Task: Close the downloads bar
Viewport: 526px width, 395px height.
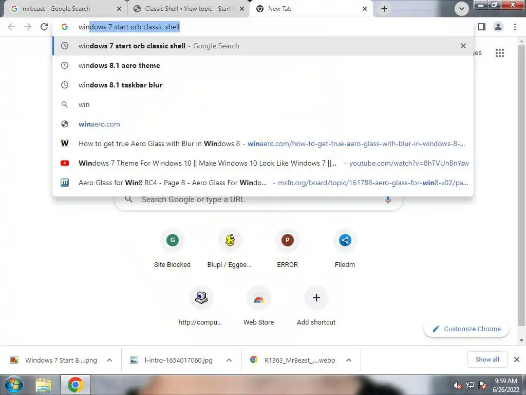Action: pos(517,360)
